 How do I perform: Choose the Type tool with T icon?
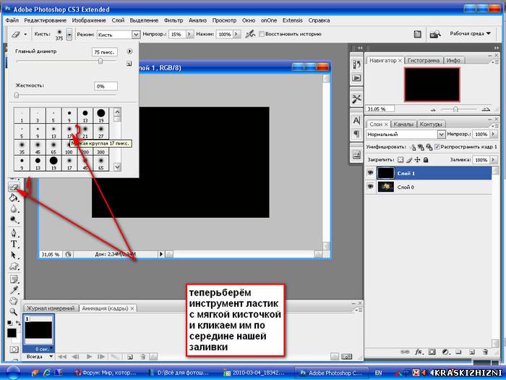(14, 244)
